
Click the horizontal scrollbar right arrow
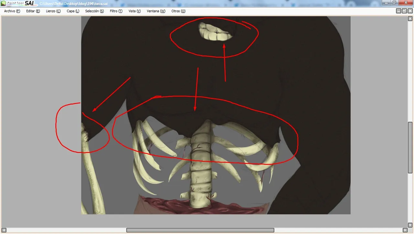[x=405, y=230]
